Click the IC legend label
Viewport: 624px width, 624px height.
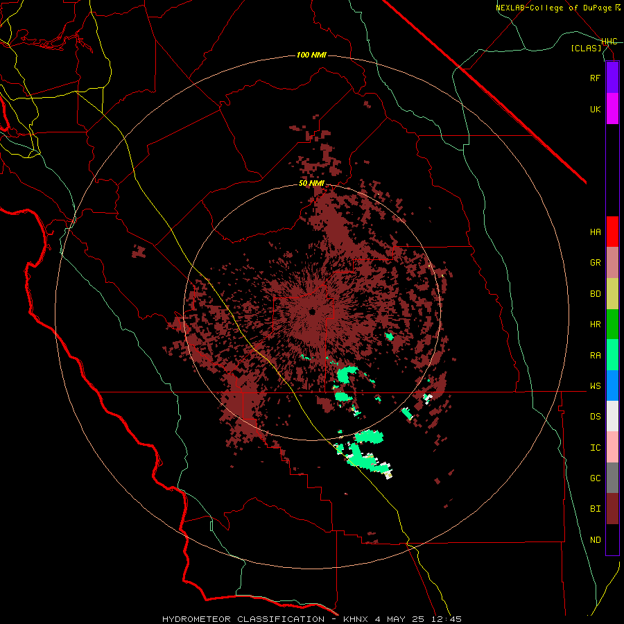pos(595,448)
